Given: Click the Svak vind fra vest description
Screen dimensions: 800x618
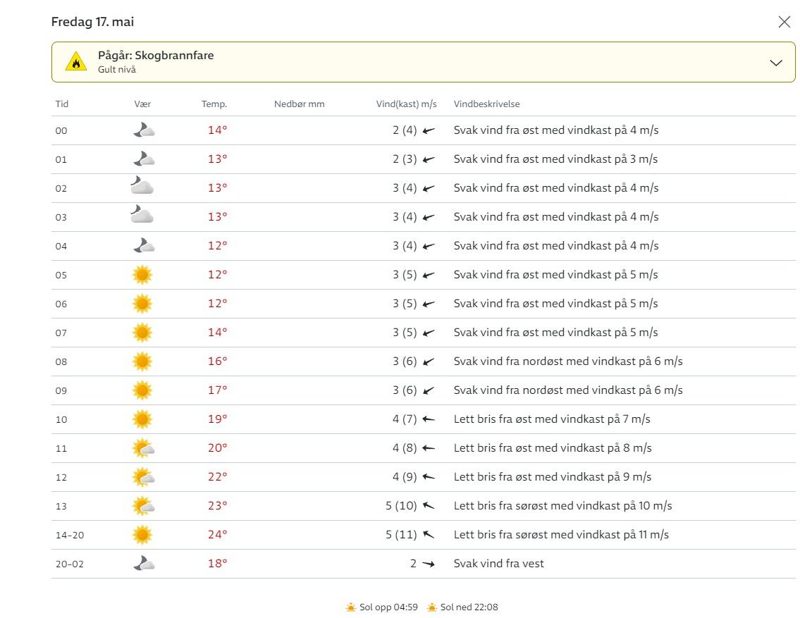Looking at the screenshot, I should coord(498,564).
